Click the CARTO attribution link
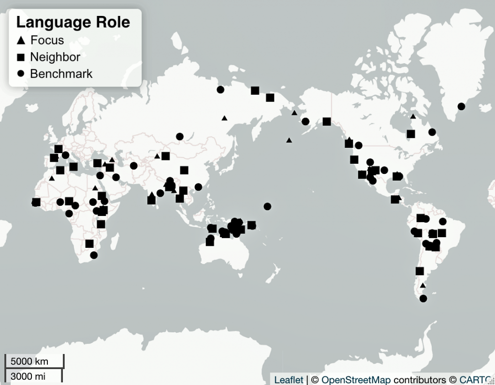The image size is (495, 385). [475, 380]
